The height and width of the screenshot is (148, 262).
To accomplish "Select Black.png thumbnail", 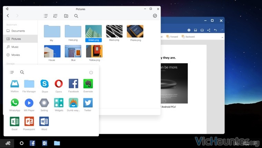I will click(x=114, y=31).
